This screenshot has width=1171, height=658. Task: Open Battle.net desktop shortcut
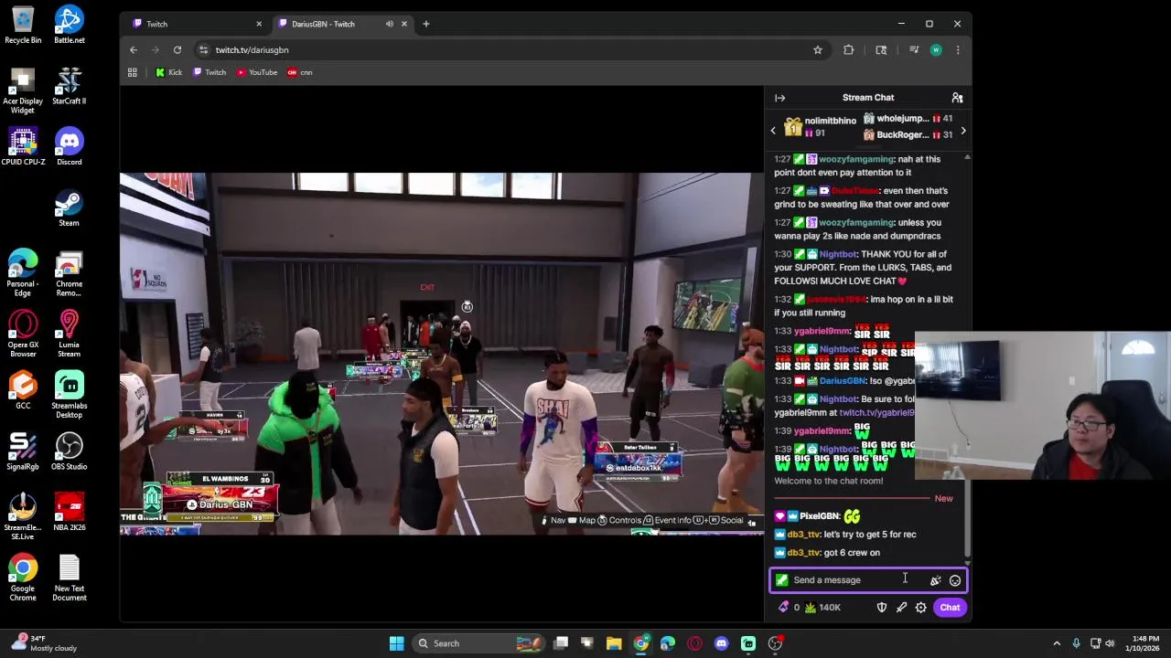[x=70, y=26]
